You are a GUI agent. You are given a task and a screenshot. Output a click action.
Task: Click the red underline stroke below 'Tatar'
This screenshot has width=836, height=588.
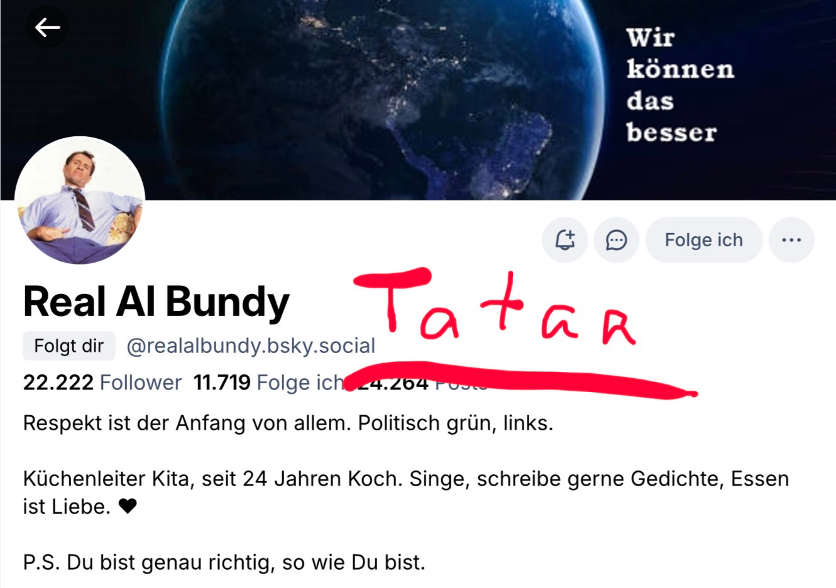[x=522, y=380]
